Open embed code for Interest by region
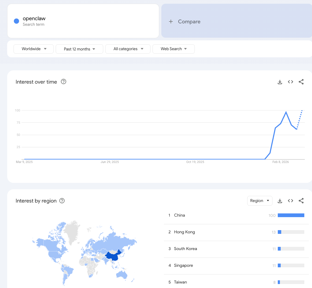 [x=291, y=201]
